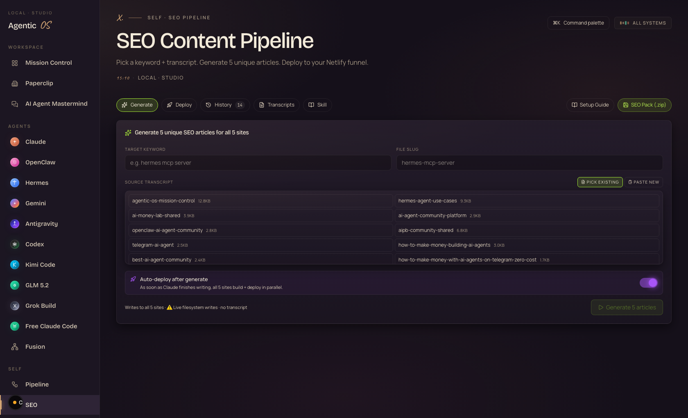Select aipb-community-shared transcript

[x=527, y=230]
